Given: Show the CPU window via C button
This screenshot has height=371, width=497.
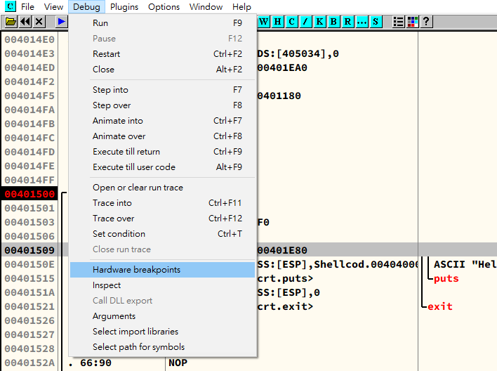Looking at the screenshot, I should click(292, 22).
